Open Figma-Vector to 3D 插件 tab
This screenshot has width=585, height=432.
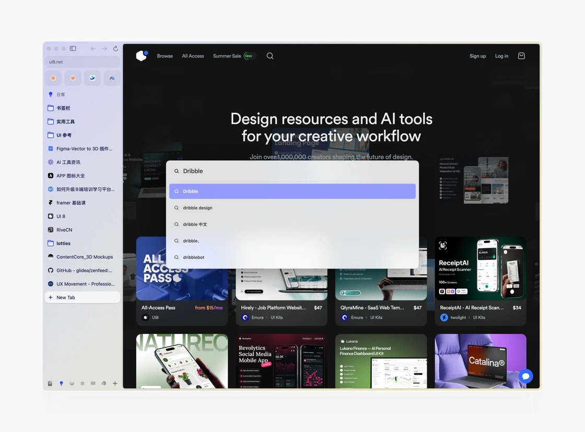[83, 149]
